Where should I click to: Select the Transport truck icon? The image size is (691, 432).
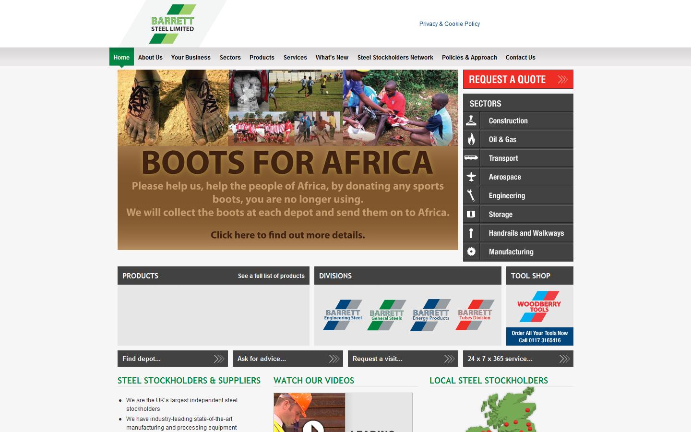pyautogui.click(x=472, y=158)
